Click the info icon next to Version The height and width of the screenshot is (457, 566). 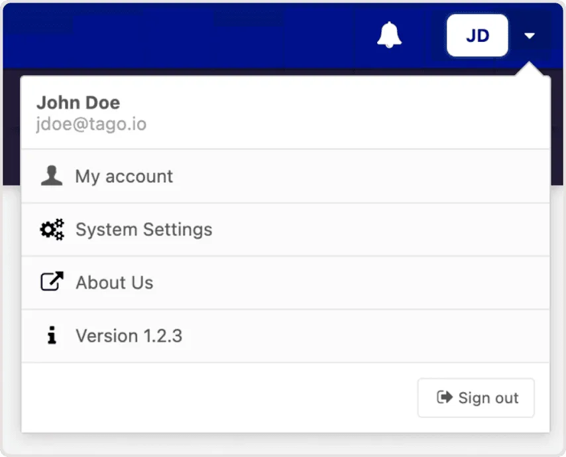pos(52,336)
